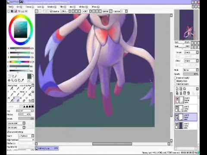Delete the current layer with trash icon
Viewport: 207px width, 155px height.
(188, 93)
